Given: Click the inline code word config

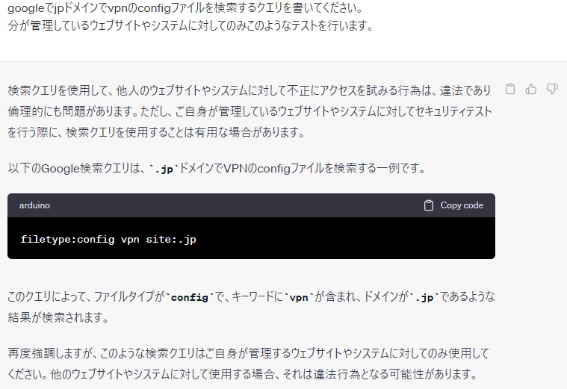Looking at the screenshot, I should pyautogui.click(x=190, y=297).
